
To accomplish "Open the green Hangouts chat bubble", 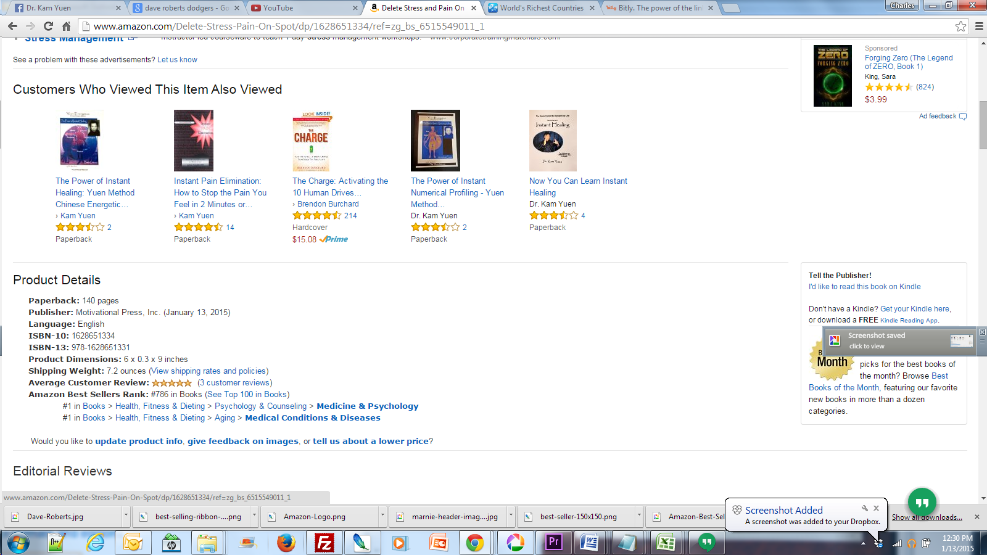I will (x=922, y=503).
